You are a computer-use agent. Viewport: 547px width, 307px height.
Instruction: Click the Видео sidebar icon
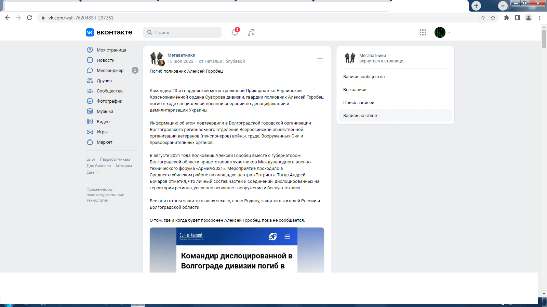(90, 121)
